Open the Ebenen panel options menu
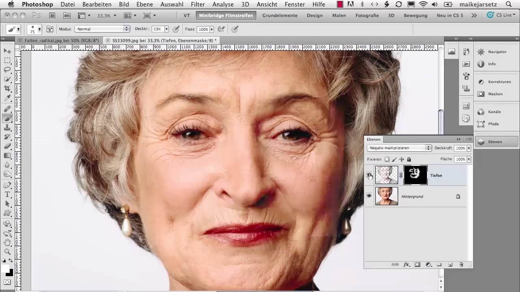Image resolution: width=520 pixels, height=292 pixels. tap(469, 139)
